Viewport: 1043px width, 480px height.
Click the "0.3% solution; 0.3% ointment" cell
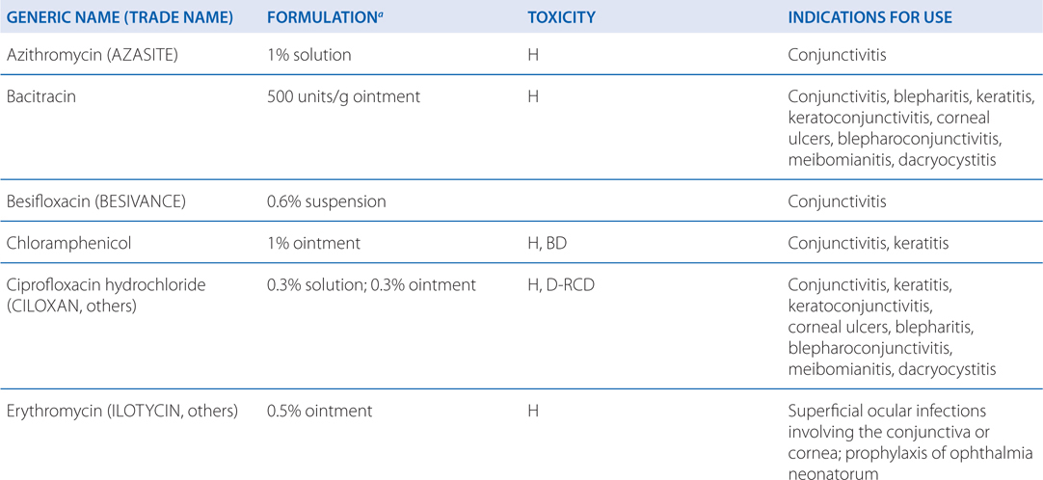click(371, 285)
